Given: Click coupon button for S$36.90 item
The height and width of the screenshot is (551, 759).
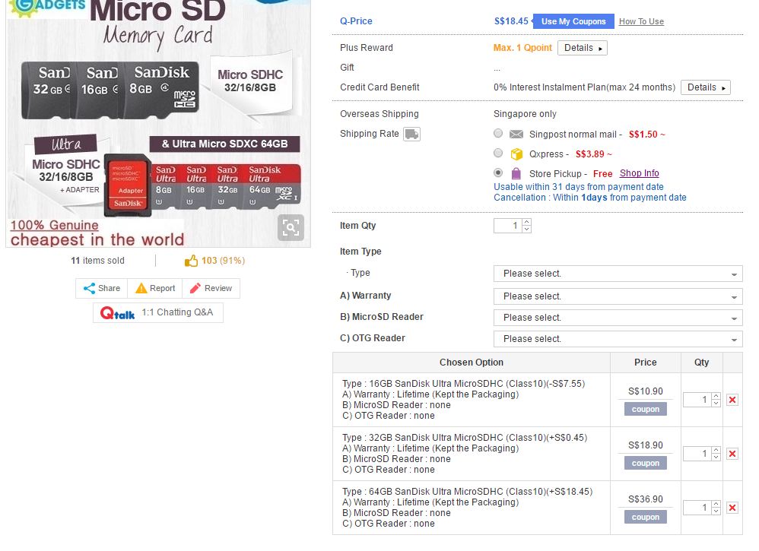Looking at the screenshot, I should [645, 517].
